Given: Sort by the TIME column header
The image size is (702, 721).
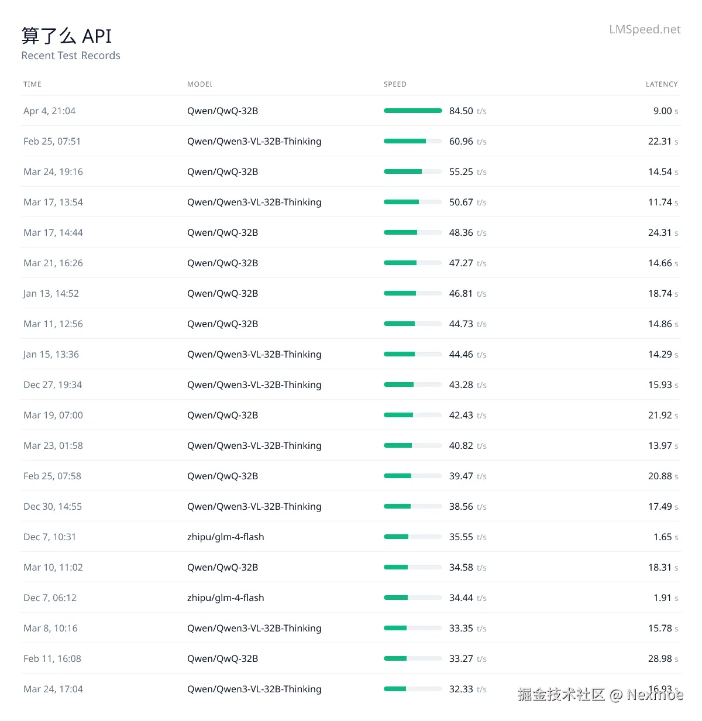Looking at the screenshot, I should click(32, 84).
